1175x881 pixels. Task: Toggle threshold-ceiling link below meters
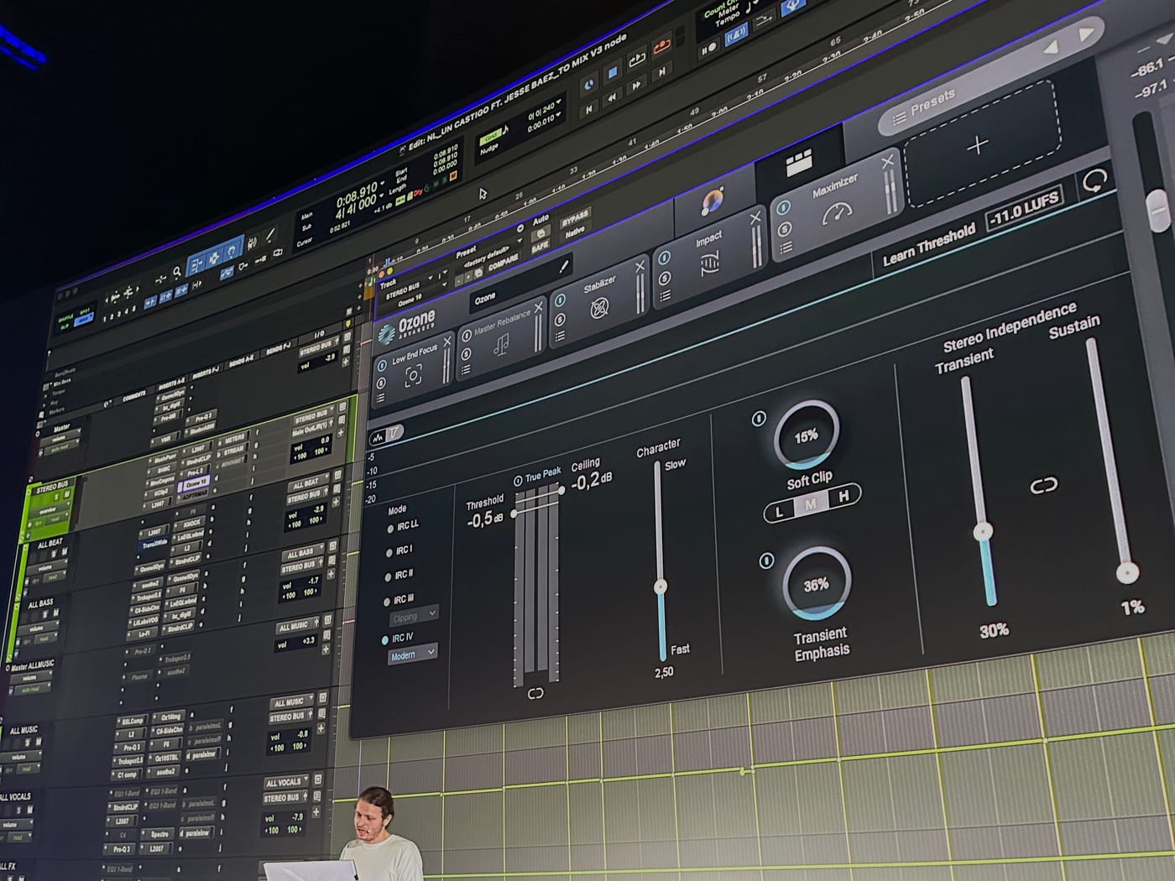coord(535,693)
